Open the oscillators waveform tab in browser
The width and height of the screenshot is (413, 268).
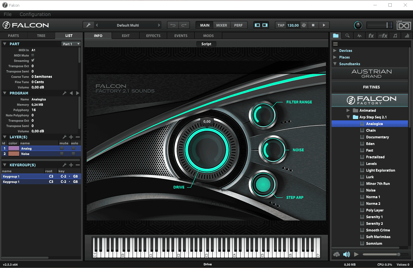[359, 36]
